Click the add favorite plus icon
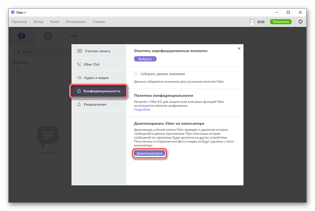 pos(17,71)
